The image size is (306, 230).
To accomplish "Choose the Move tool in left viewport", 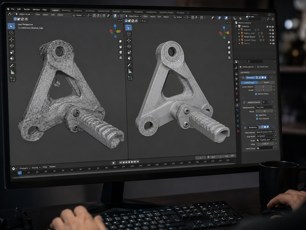I will [11, 40].
